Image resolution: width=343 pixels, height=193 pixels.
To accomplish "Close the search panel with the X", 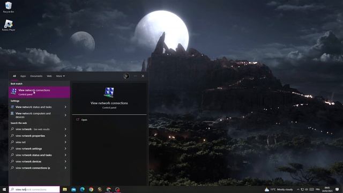I will (143, 76).
